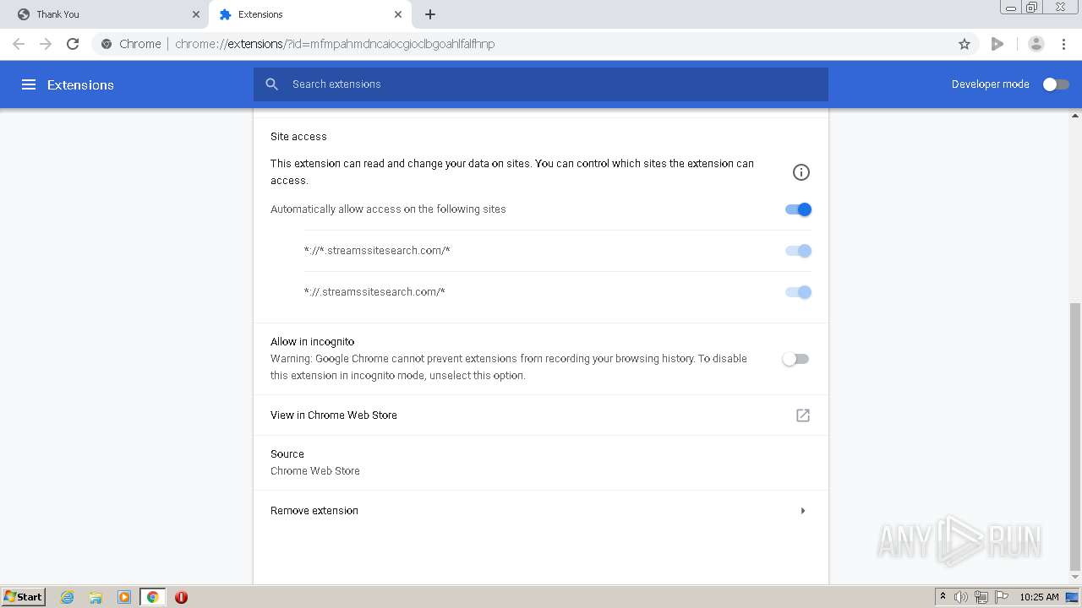The height and width of the screenshot is (608, 1082).
Task: Click the Allow in incognito label
Action: coord(312,342)
